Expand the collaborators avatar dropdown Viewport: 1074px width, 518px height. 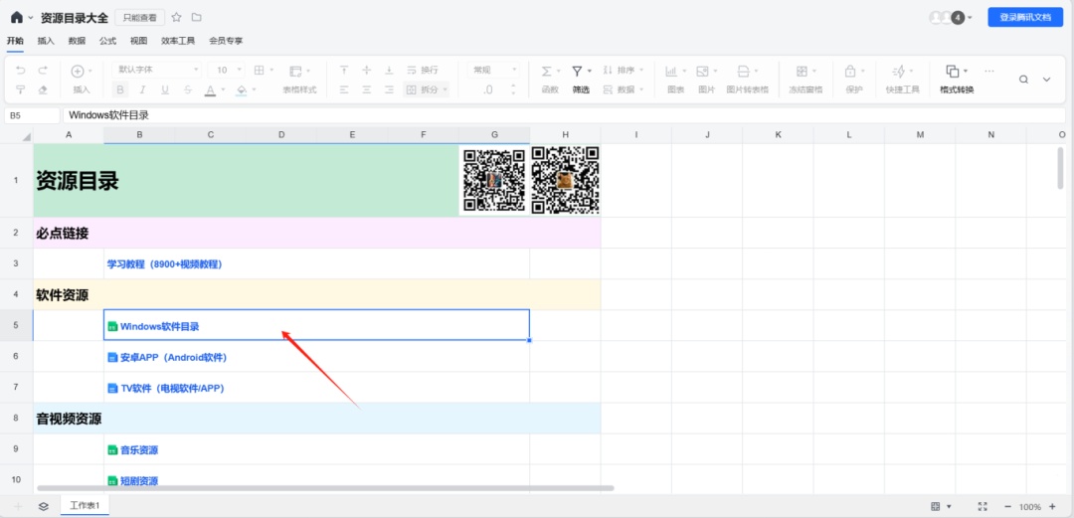pyautogui.click(x=969, y=18)
